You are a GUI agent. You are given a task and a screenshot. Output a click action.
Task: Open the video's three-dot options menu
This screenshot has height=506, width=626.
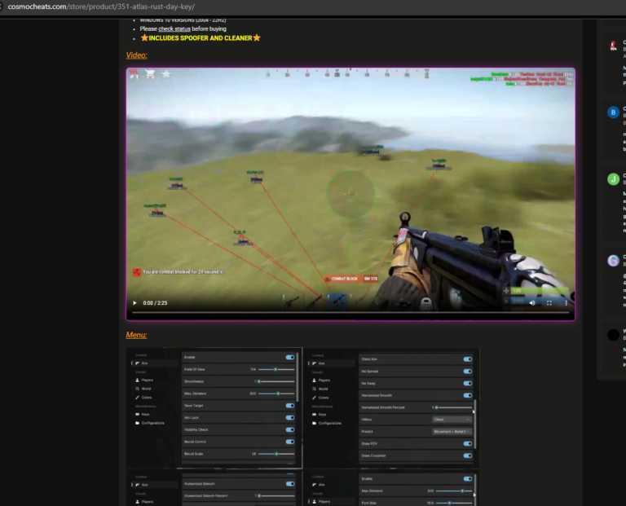click(565, 302)
